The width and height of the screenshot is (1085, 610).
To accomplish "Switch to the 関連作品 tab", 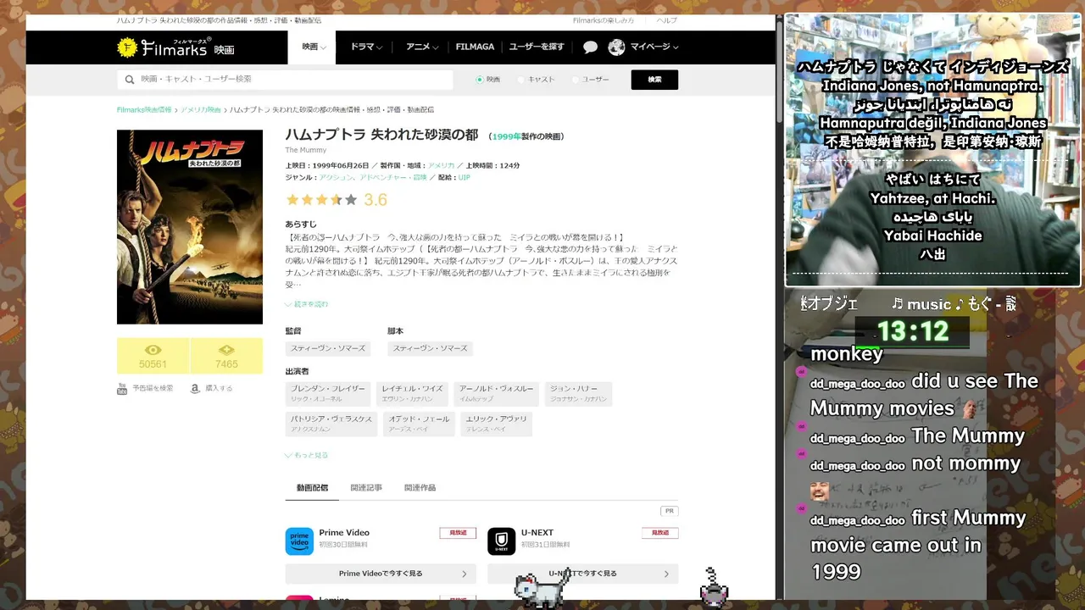I will pos(420,488).
